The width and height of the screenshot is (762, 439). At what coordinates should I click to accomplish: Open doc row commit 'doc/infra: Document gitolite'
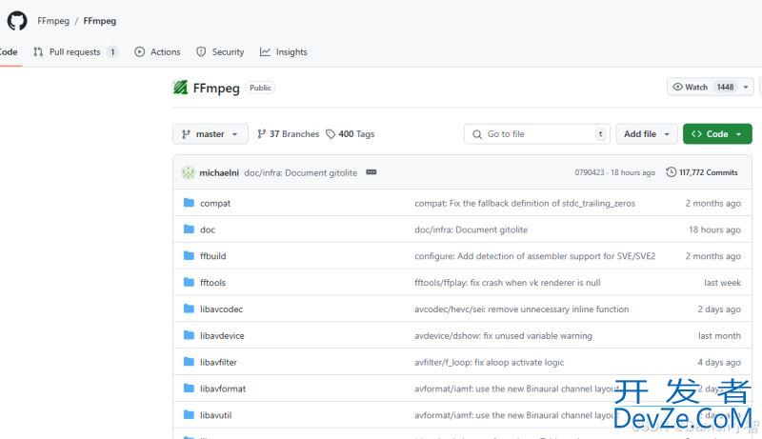tap(471, 229)
